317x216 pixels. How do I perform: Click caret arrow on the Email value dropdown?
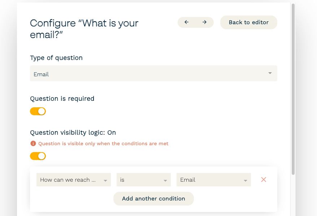coord(245,180)
